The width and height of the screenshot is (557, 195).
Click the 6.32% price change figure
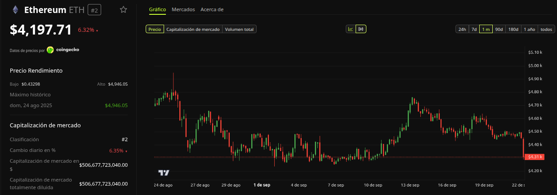pyautogui.click(x=86, y=30)
